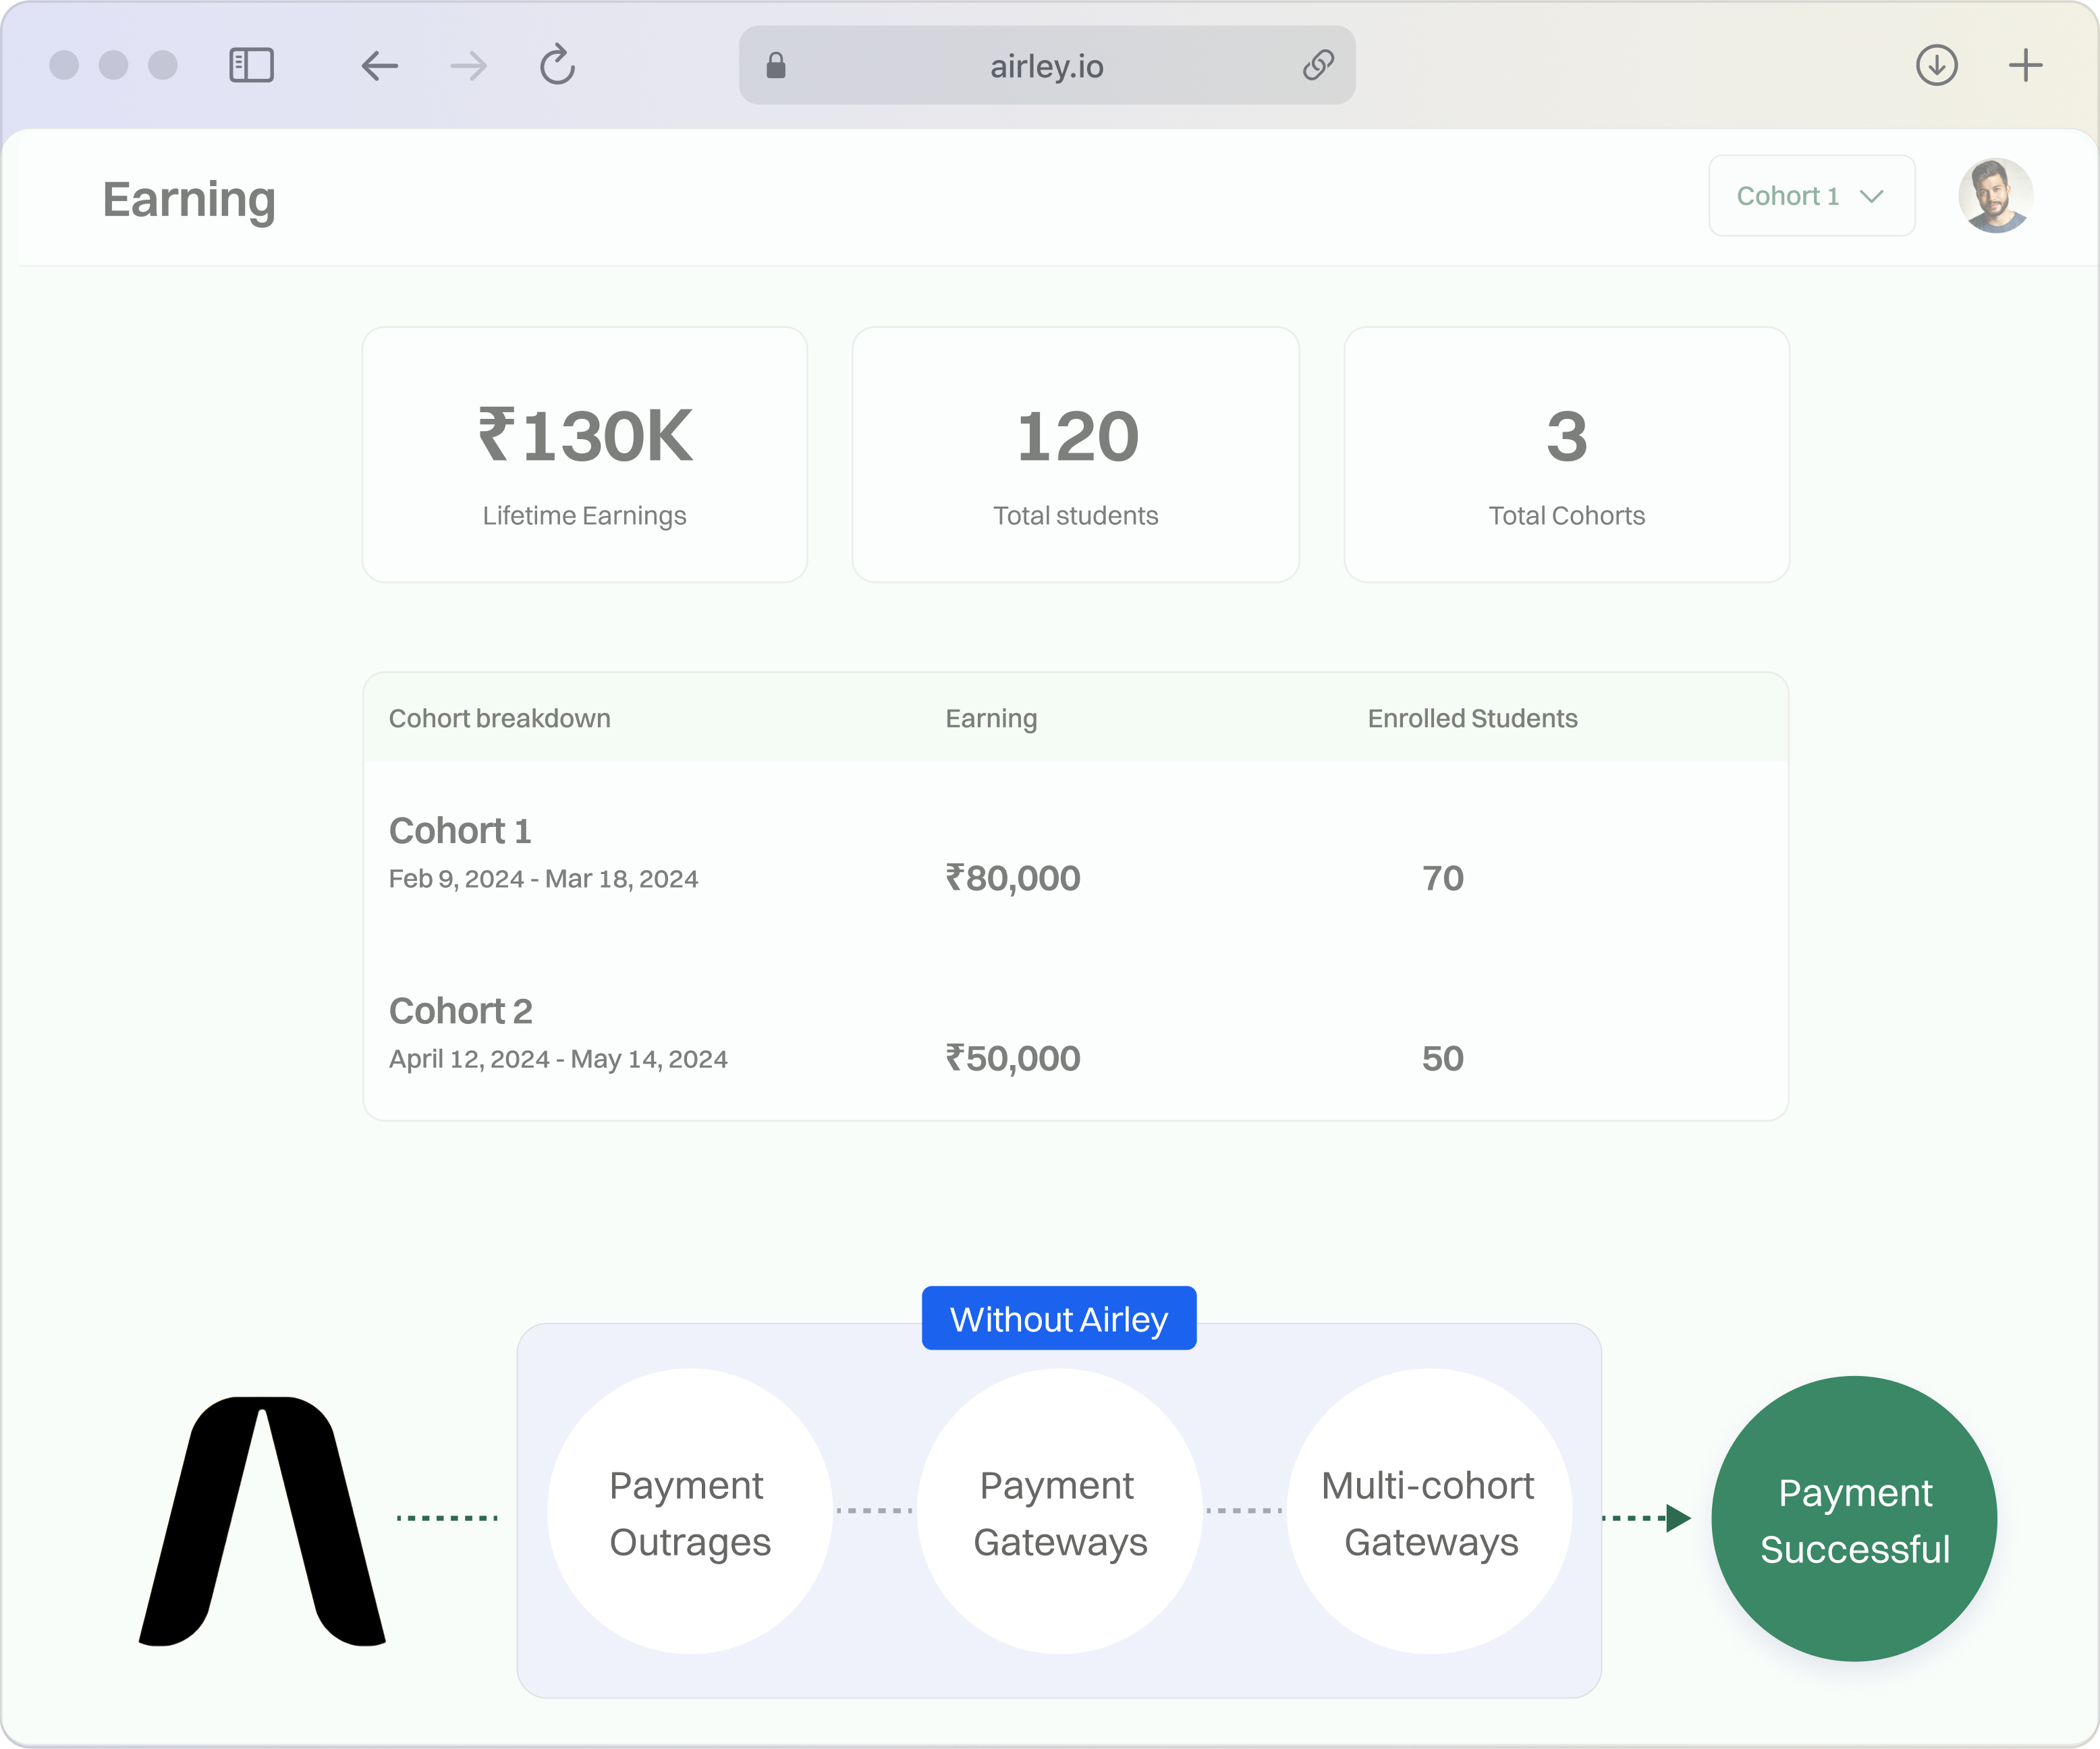2100x1749 pixels.
Task: Go forward with the right arrow
Action: pyautogui.click(x=468, y=66)
